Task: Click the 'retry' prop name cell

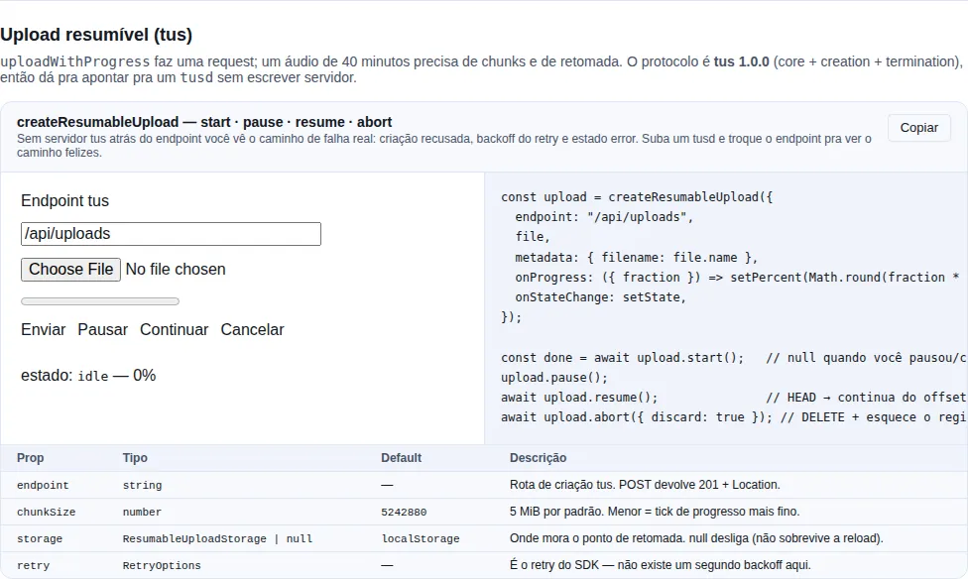Action: (x=34, y=565)
